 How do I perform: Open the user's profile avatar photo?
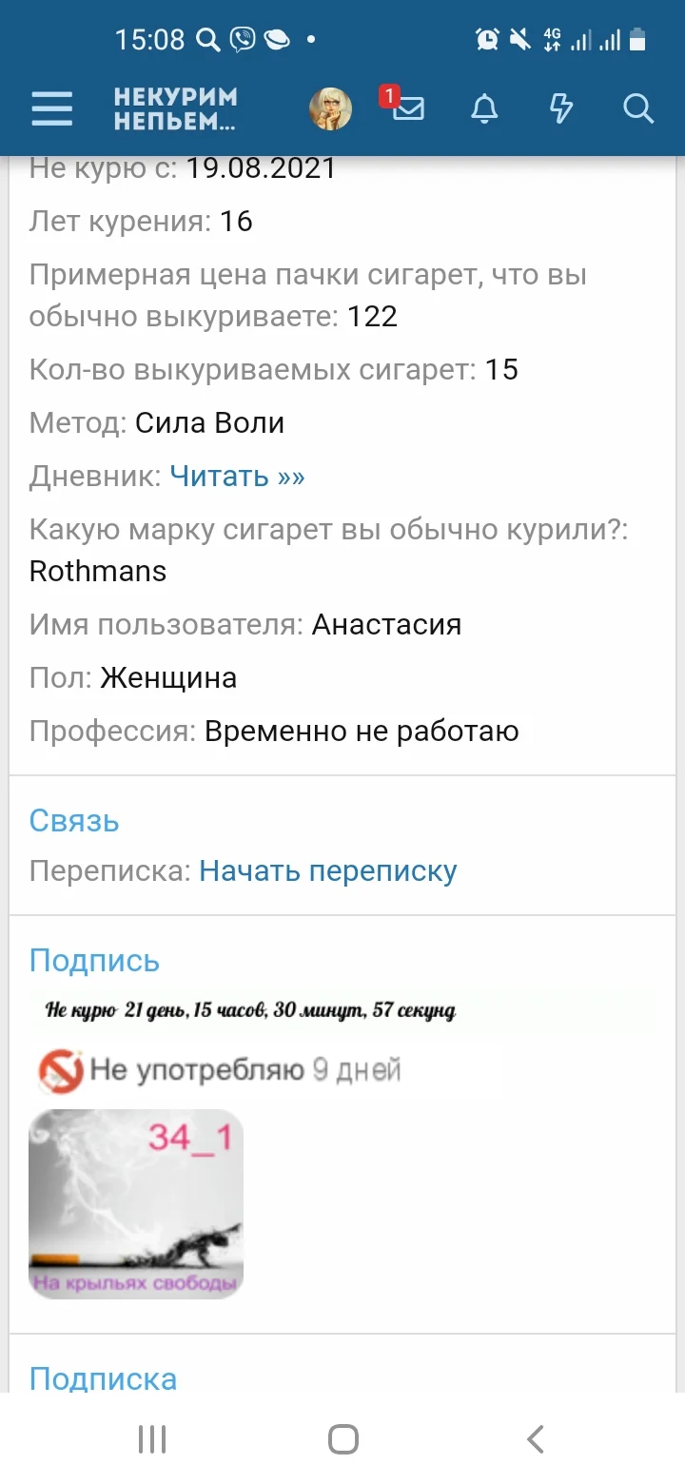pos(329,107)
